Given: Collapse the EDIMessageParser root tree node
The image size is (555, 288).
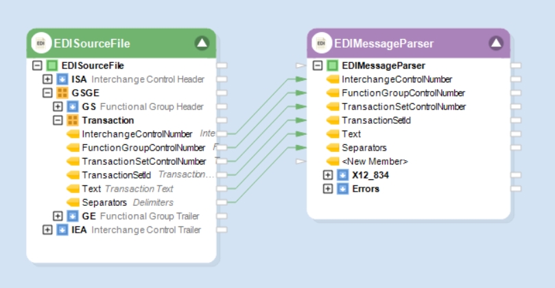Looking at the screenshot, I should tap(318, 66).
